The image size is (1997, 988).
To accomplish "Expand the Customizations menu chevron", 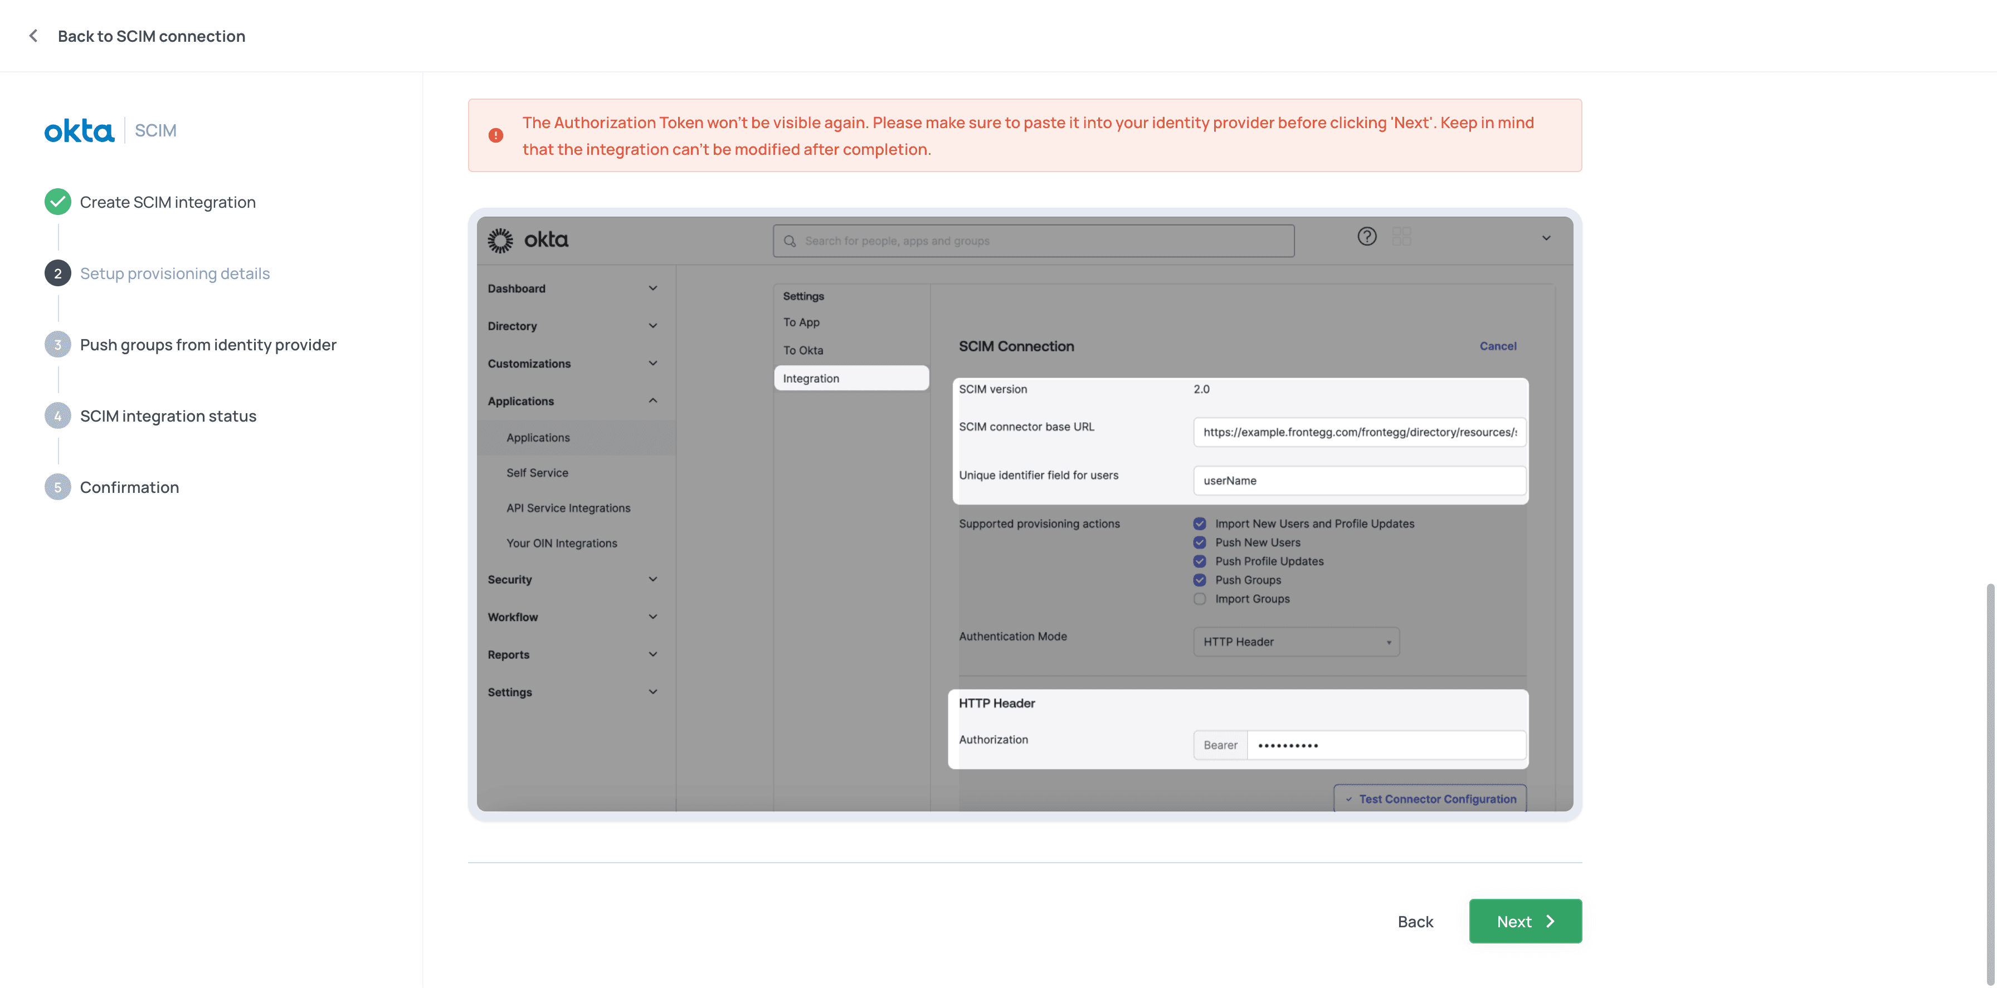I will 652,363.
